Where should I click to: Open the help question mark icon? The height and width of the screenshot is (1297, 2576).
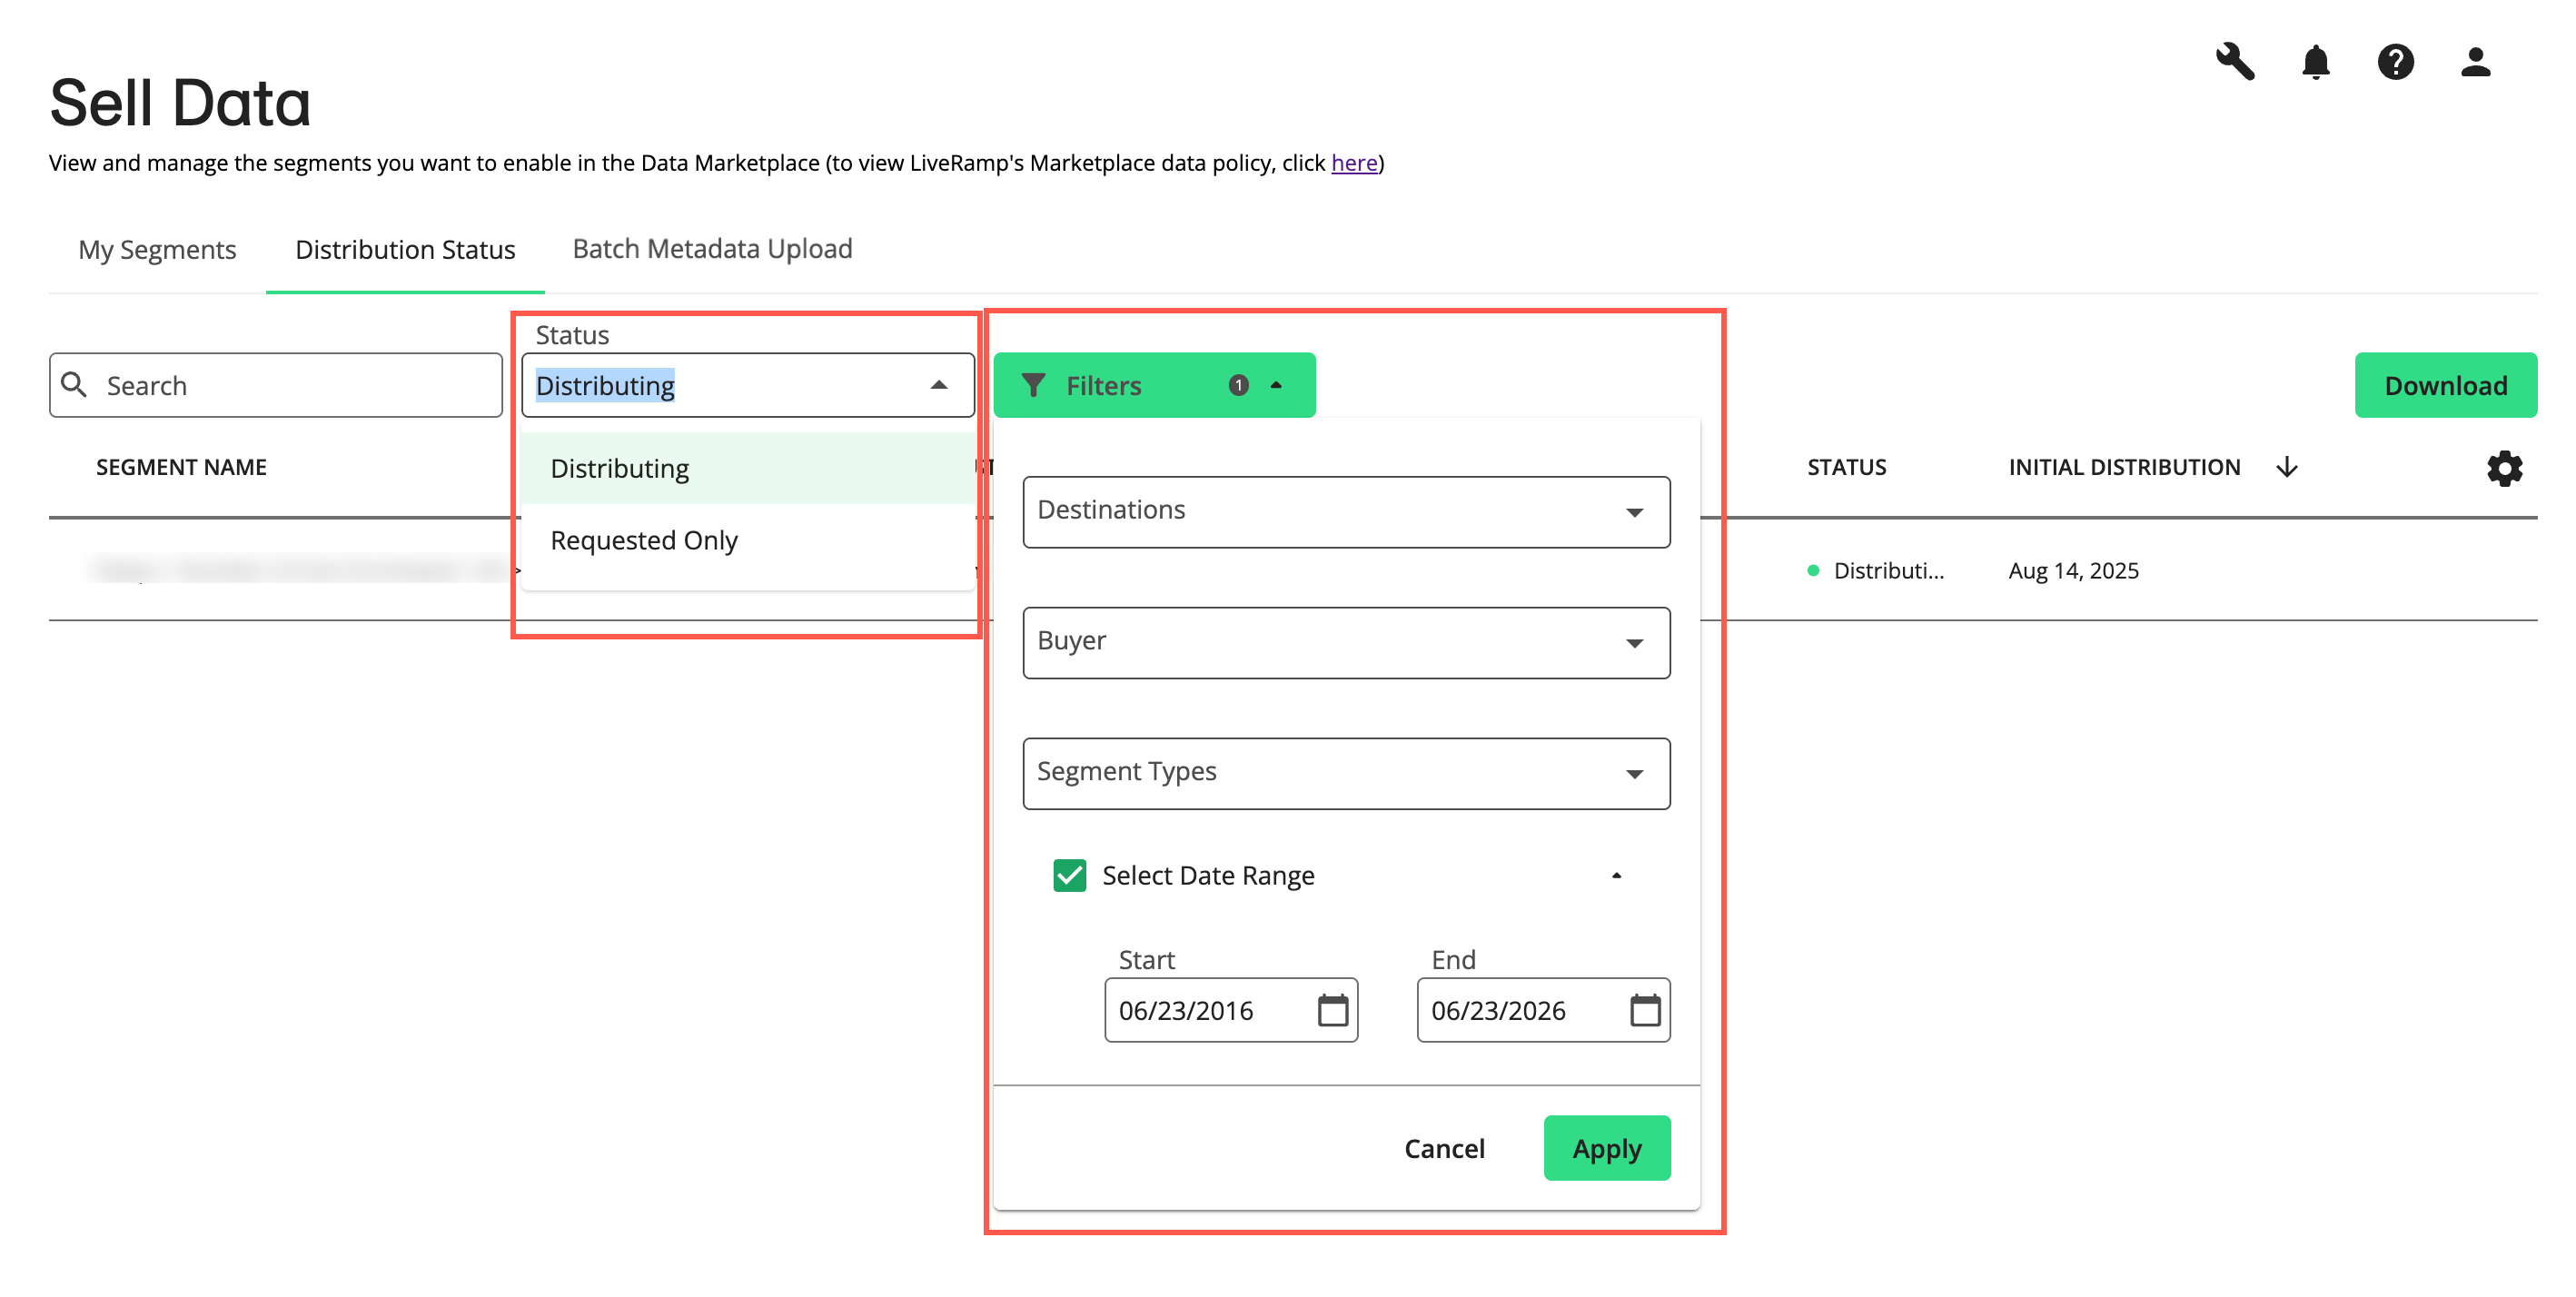(2395, 62)
